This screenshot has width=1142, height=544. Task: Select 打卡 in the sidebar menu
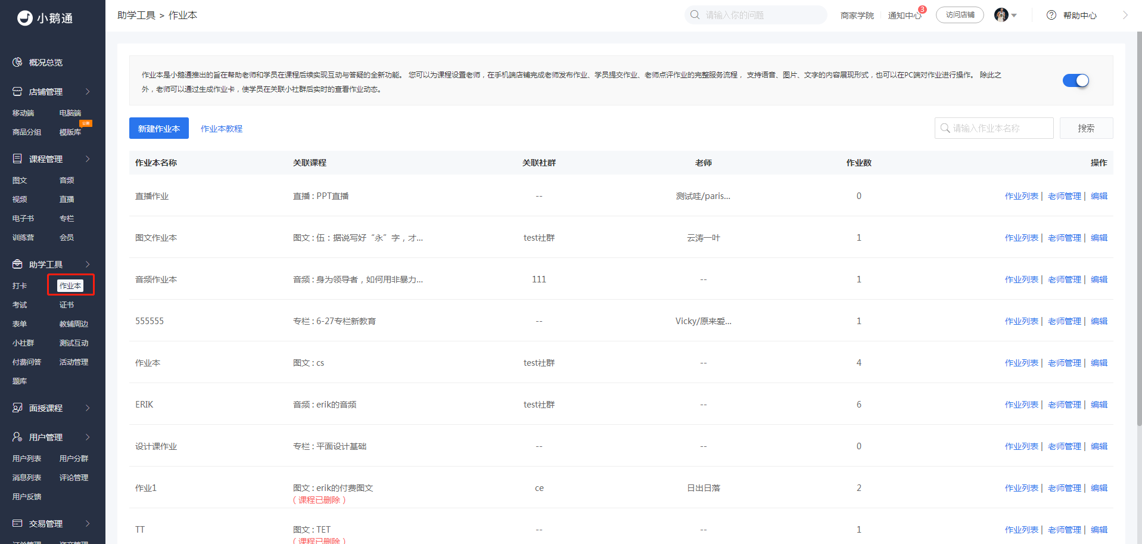[20, 286]
